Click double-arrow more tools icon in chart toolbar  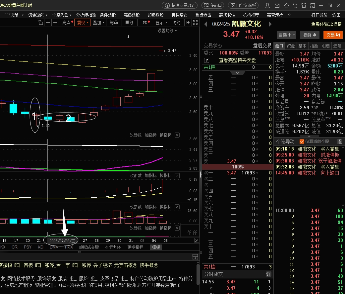[x=188, y=23]
